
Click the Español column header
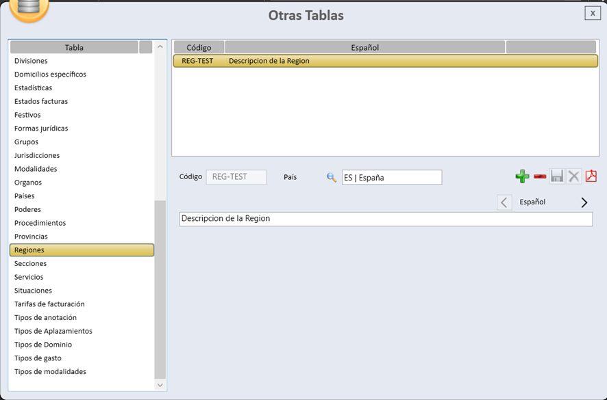click(364, 47)
